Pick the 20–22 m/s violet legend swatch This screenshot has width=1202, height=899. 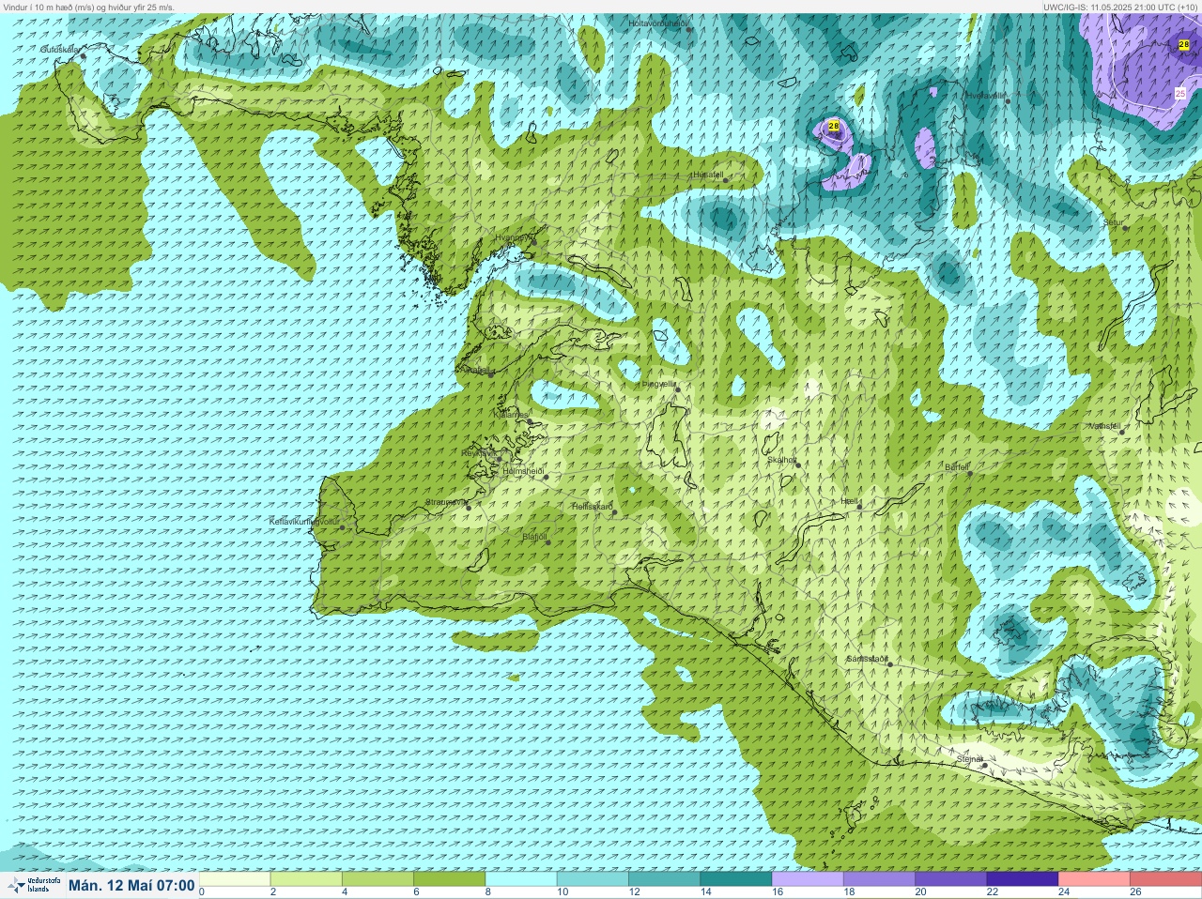click(950, 879)
